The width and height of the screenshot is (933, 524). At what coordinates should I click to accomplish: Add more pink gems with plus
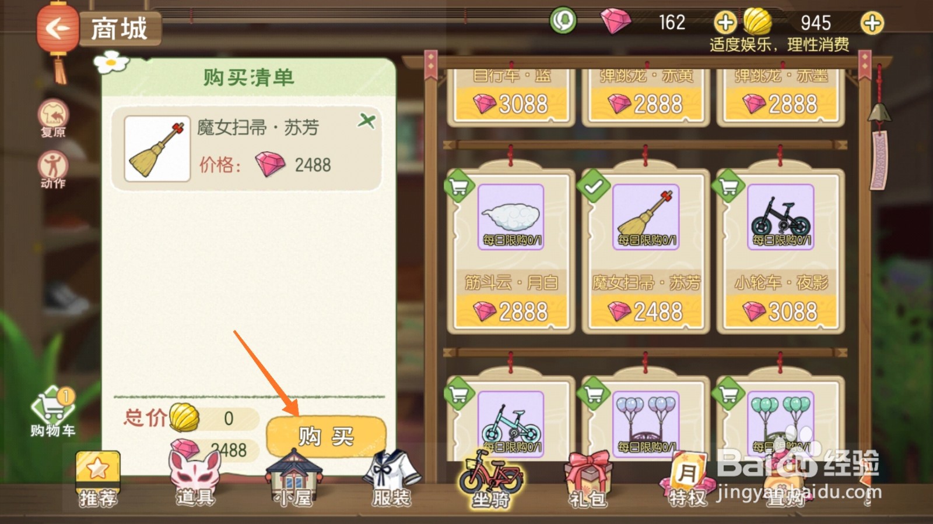pyautogui.click(x=725, y=23)
